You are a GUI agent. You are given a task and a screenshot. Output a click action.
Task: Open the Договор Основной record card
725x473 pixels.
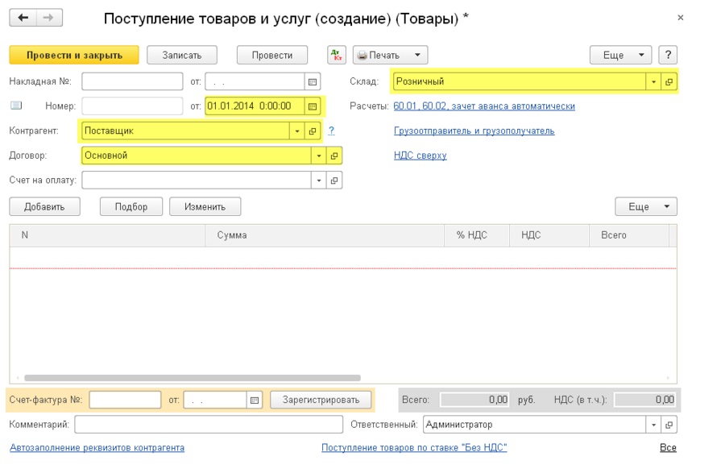pyautogui.click(x=333, y=156)
